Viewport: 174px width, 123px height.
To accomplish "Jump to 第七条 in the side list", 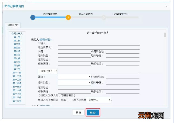I will (x=17, y=59).
